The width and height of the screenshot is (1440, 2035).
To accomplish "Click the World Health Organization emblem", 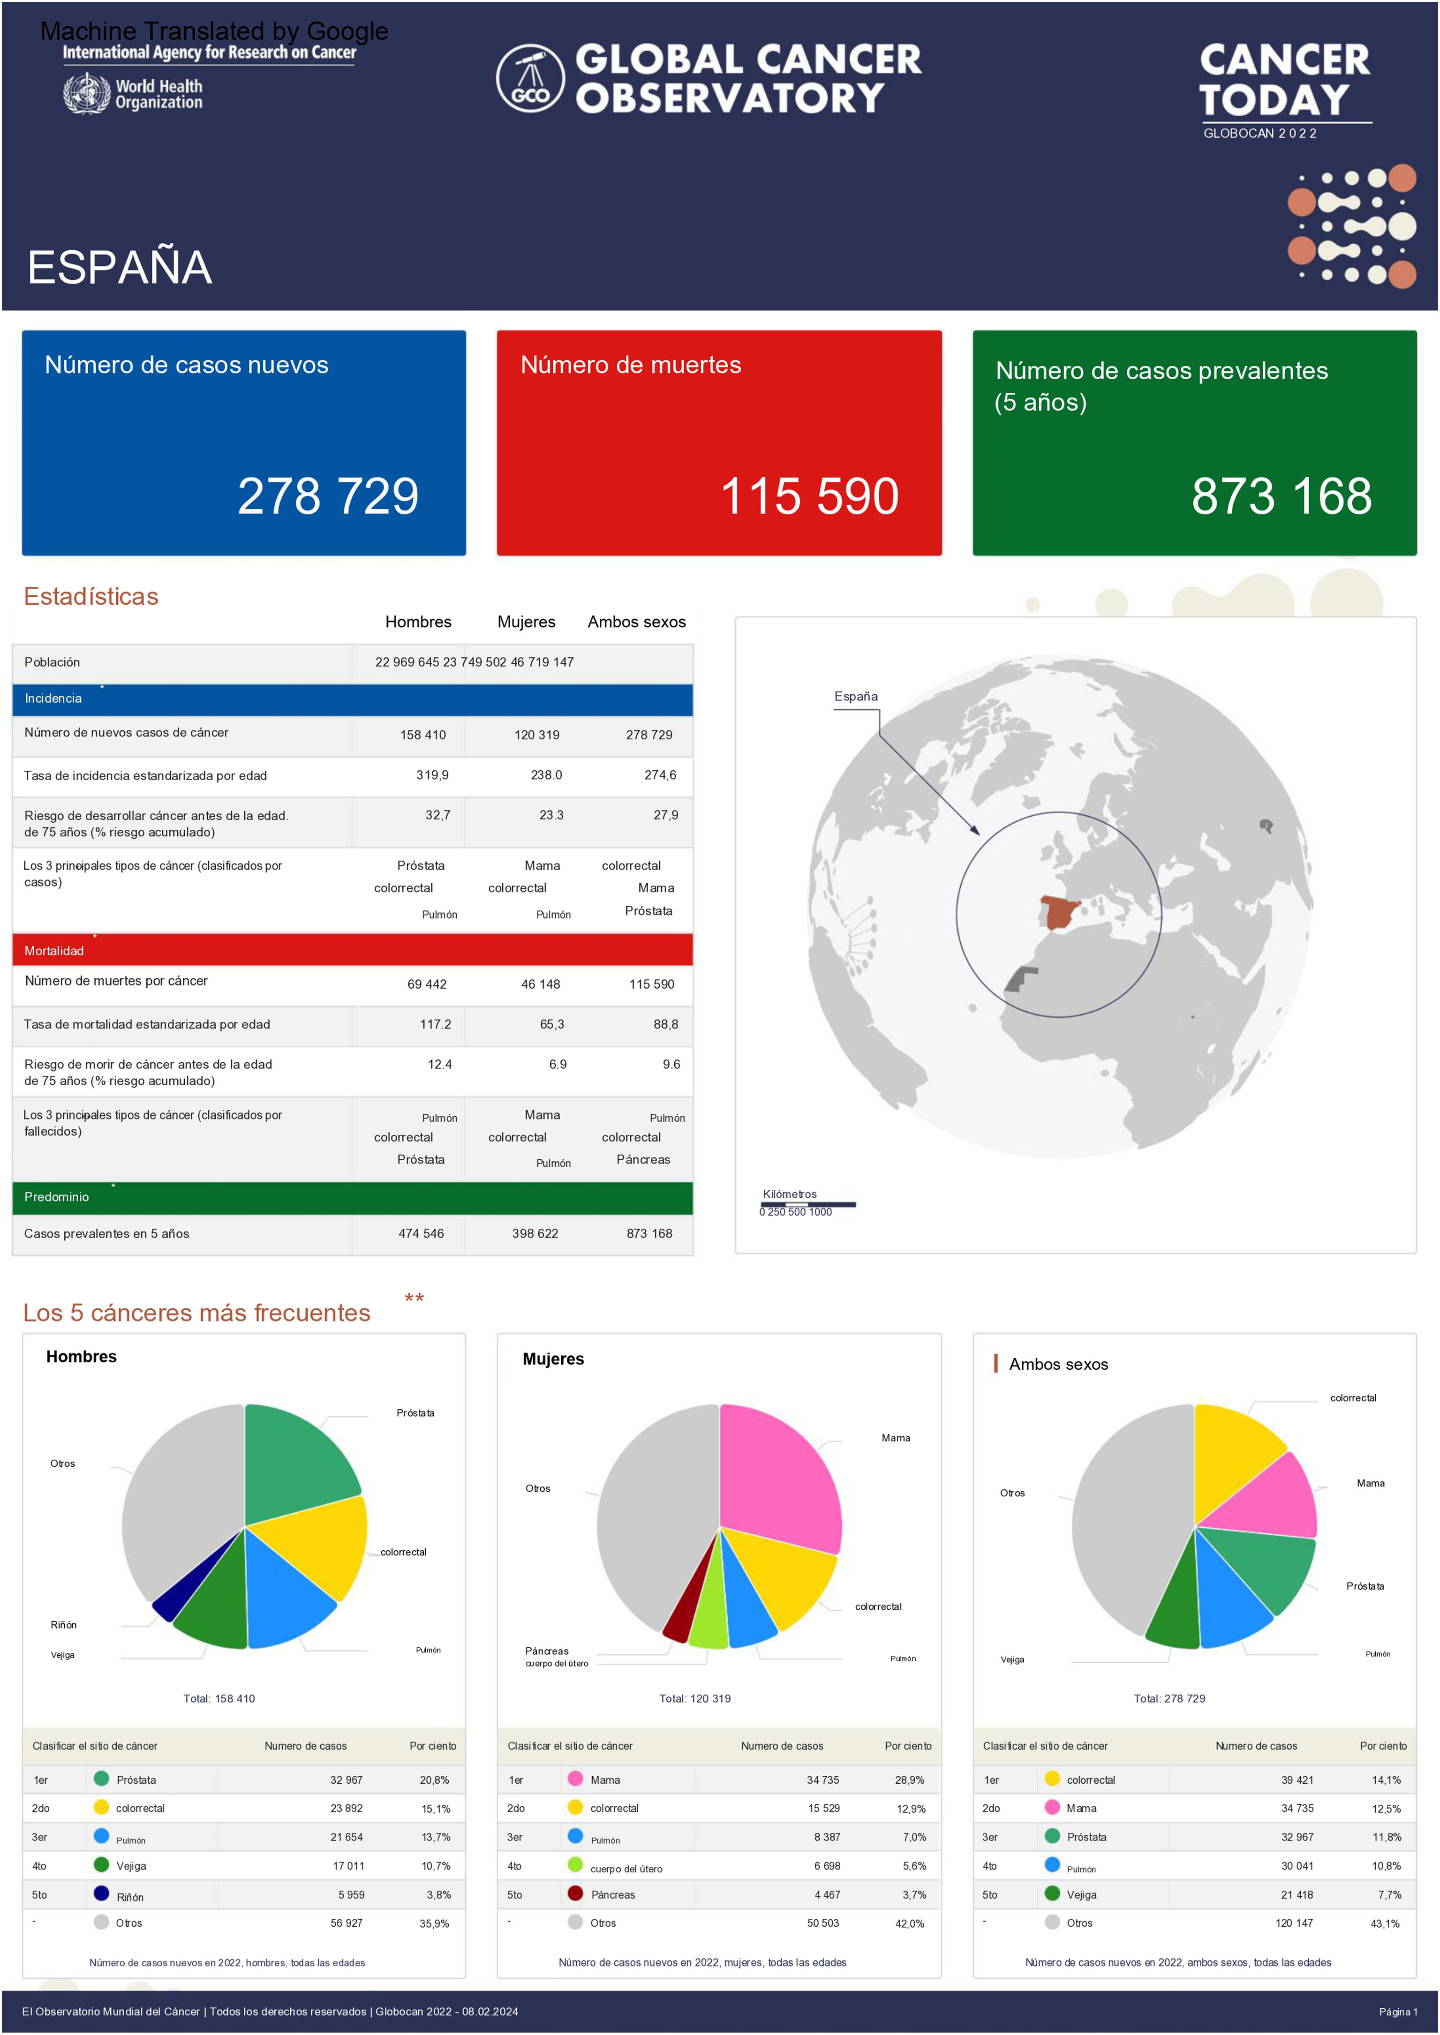I will point(86,93).
